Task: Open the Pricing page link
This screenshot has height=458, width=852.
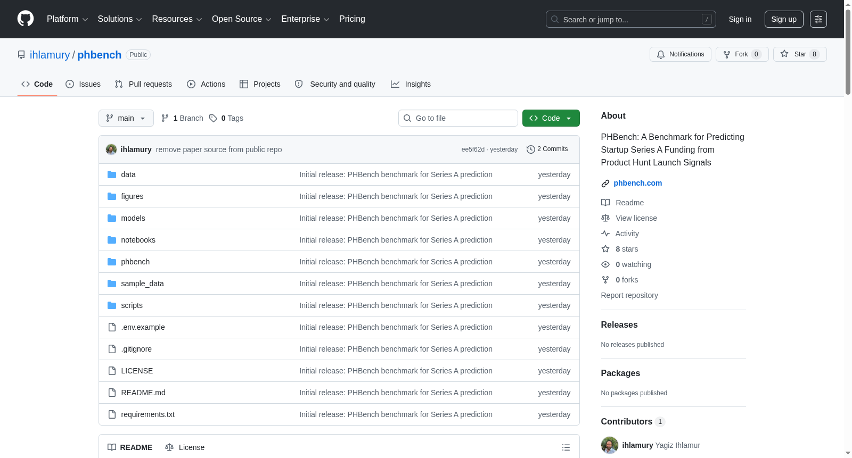Action: [352, 19]
